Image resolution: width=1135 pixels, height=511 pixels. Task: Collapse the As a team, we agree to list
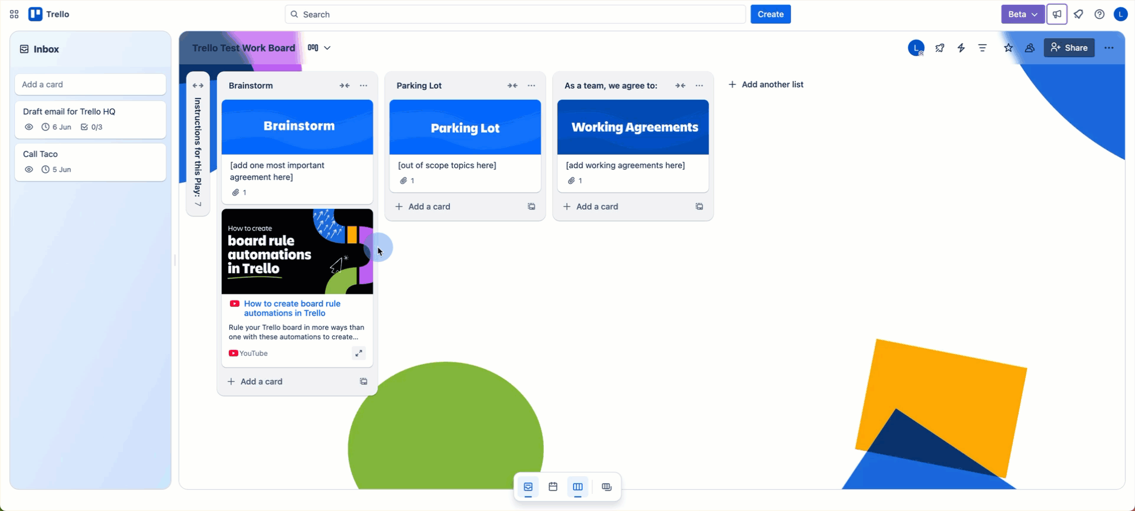[x=680, y=86]
